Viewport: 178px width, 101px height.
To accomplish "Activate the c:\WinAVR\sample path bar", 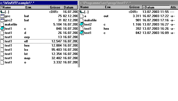I will [x=39, y=3].
